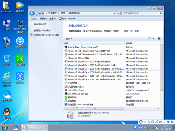175x131 pixels.
Task: Click the Windows Start button
Action: point(4,128)
